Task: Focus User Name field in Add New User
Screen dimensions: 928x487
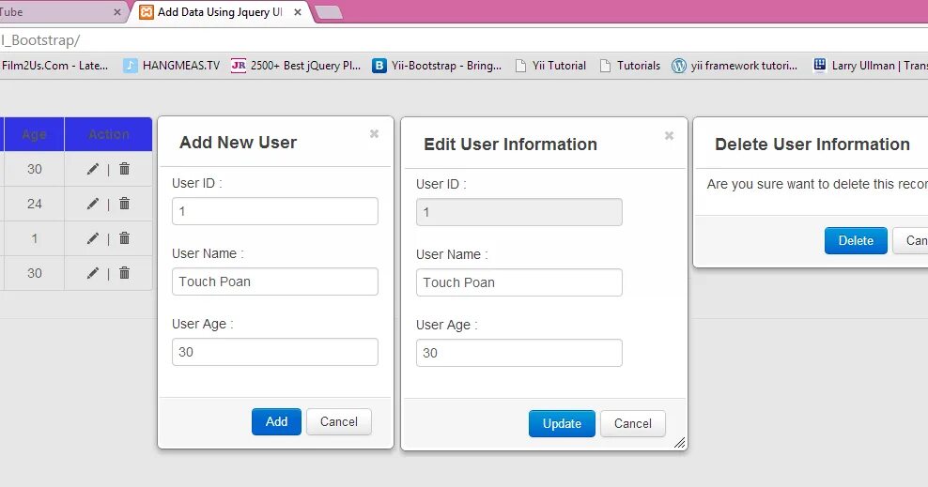Action: [x=274, y=282]
